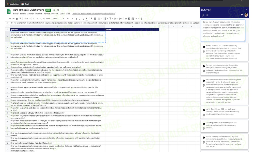
Task: Open the 123 number format dropdown
Action: coord(48,19)
